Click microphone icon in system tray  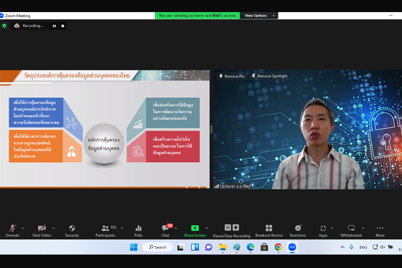coord(351,247)
